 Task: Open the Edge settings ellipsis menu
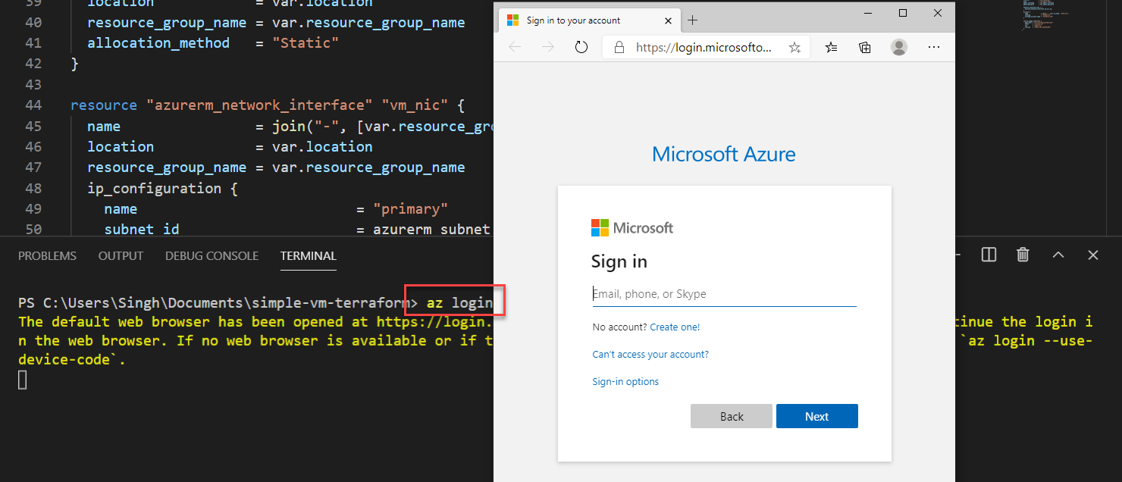(934, 47)
